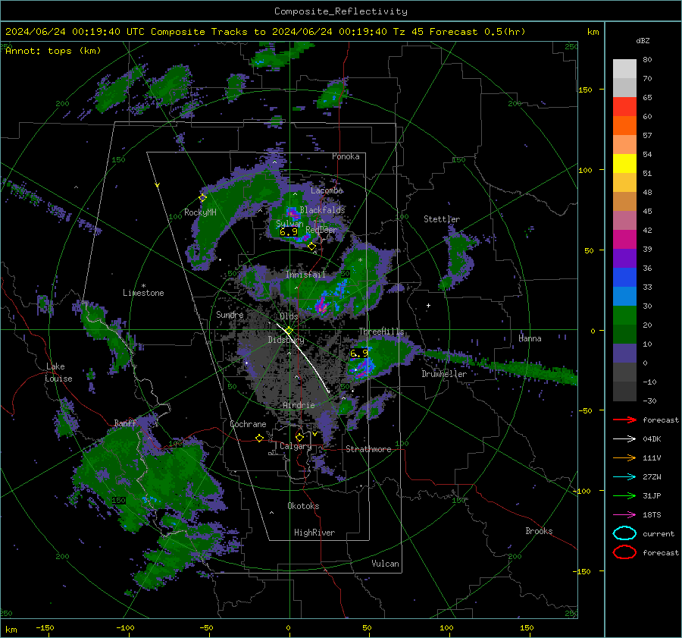This screenshot has height=638, width=682.
Task: Click the yellow diamond marker above Calgary
Action: (299, 437)
